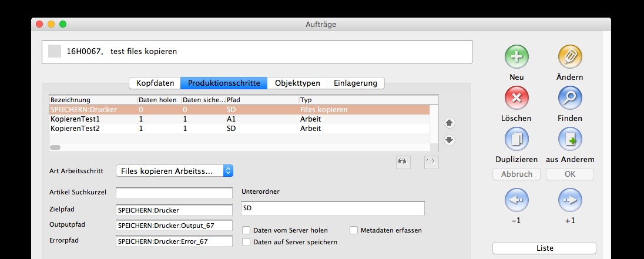This screenshot has width=644, height=259.
Task: Open Art Arbeitsschritt dropdown
Action: coord(175,171)
